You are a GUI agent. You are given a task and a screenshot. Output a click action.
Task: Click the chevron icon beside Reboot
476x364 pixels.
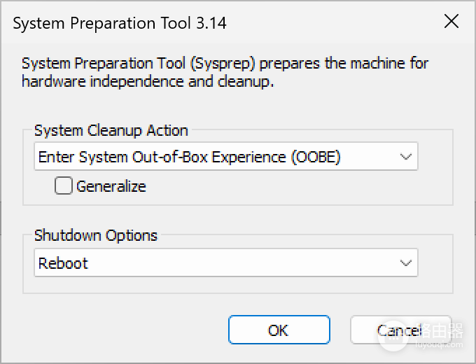[405, 262]
